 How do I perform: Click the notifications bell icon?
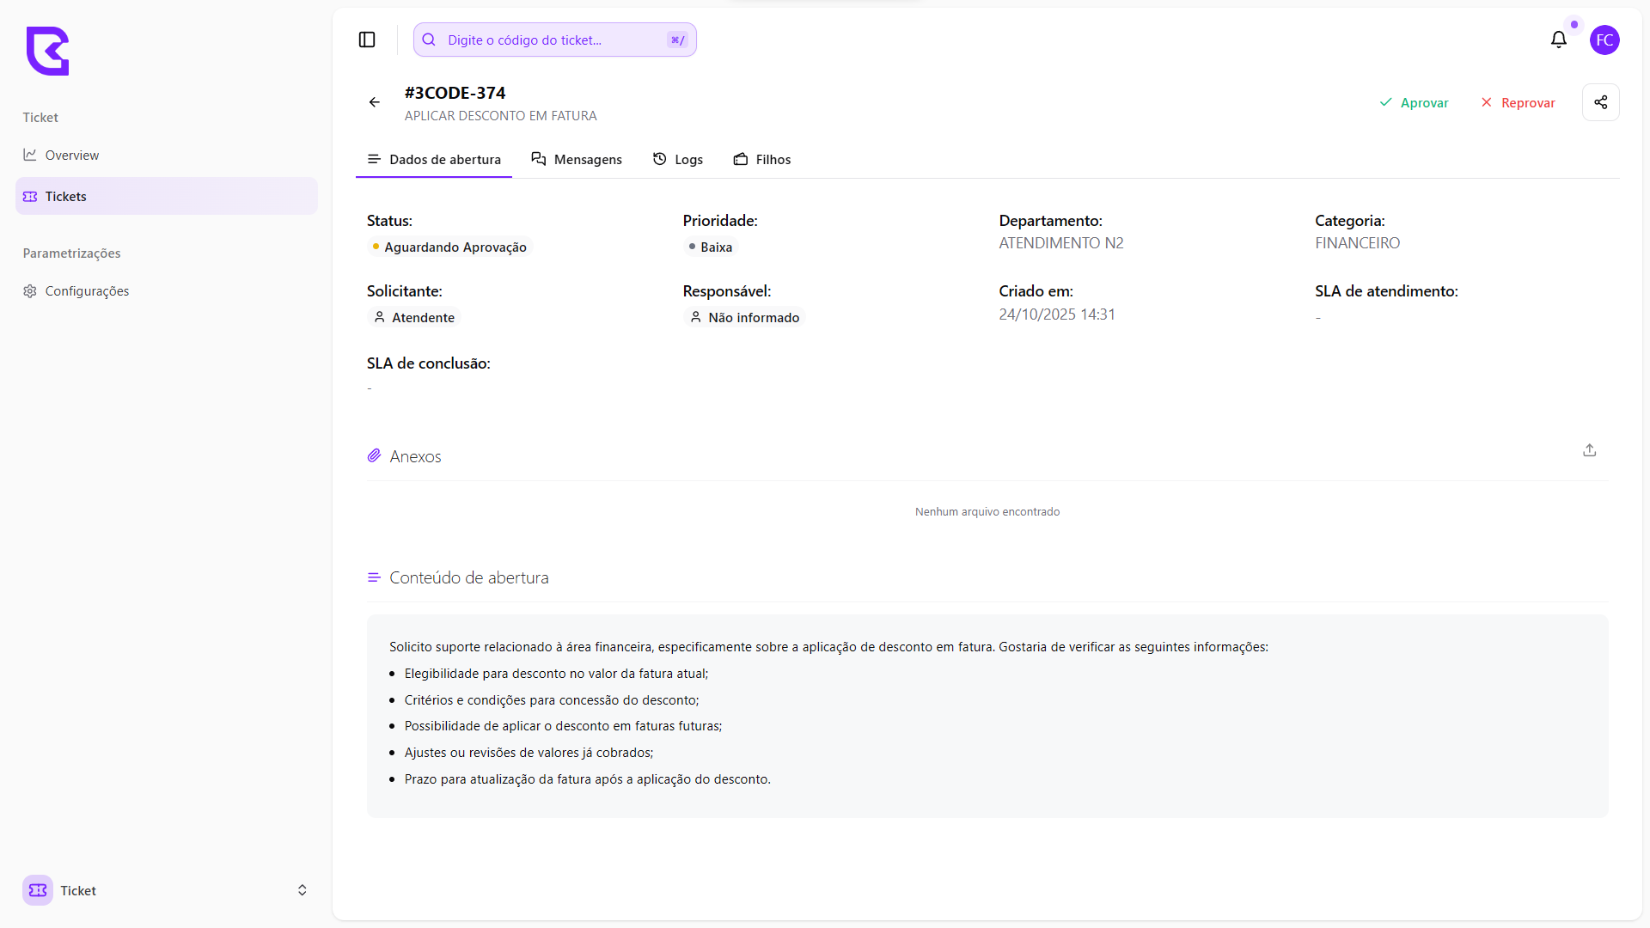(1558, 40)
